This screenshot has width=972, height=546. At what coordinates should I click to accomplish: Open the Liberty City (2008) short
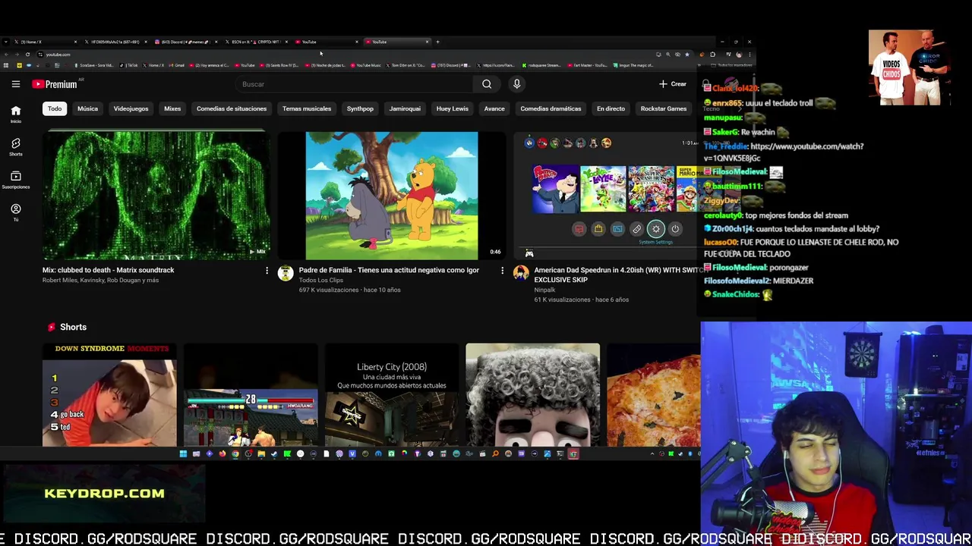[x=392, y=395]
